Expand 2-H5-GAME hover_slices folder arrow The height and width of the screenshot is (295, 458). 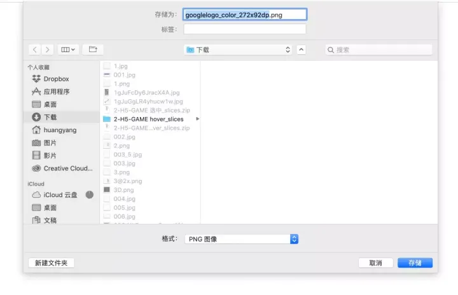[198, 119]
